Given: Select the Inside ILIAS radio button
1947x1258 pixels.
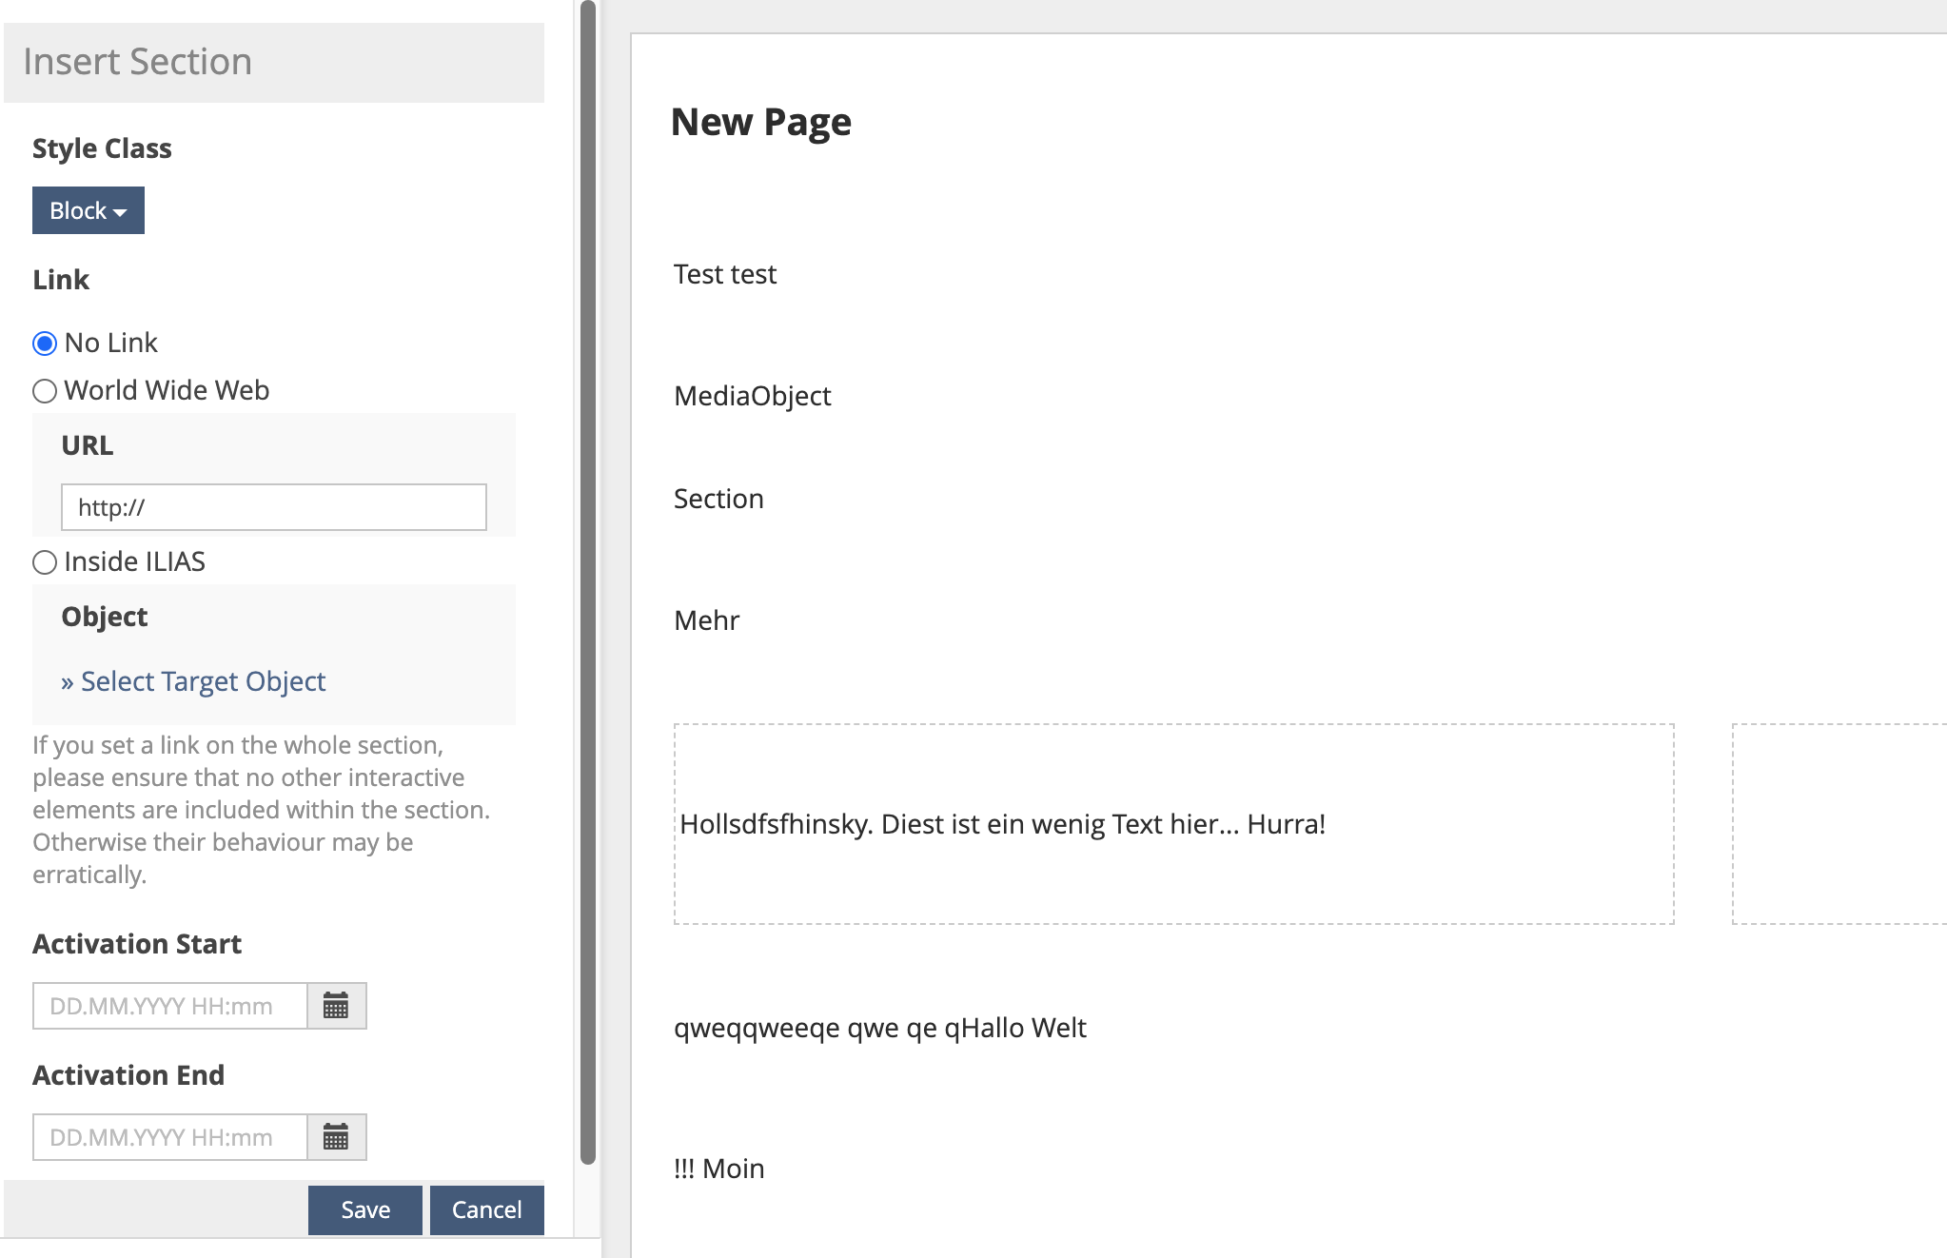Looking at the screenshot, I should pos(45,562).
